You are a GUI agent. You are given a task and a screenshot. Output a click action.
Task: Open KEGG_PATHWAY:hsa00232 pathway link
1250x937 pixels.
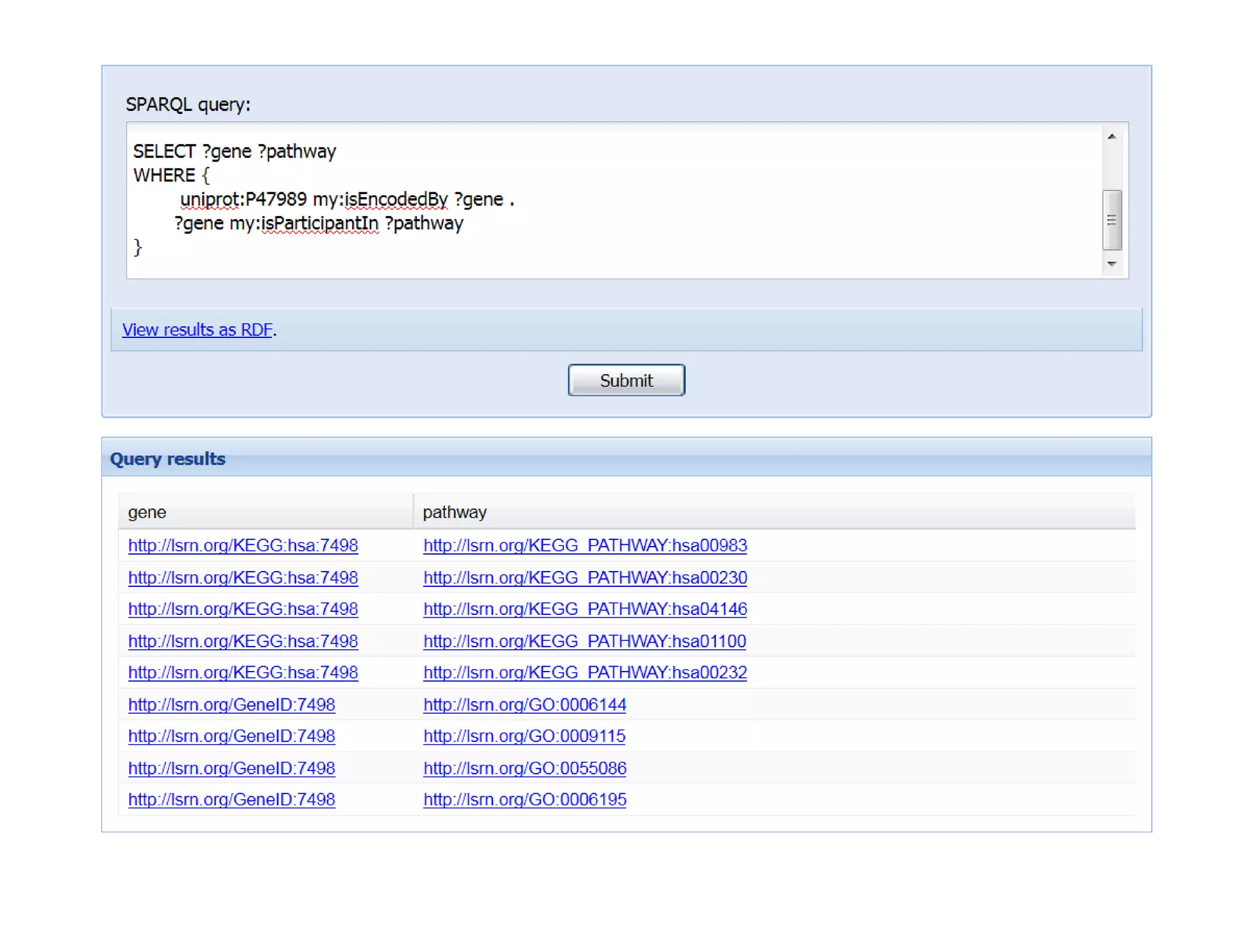tap(585, 672)
